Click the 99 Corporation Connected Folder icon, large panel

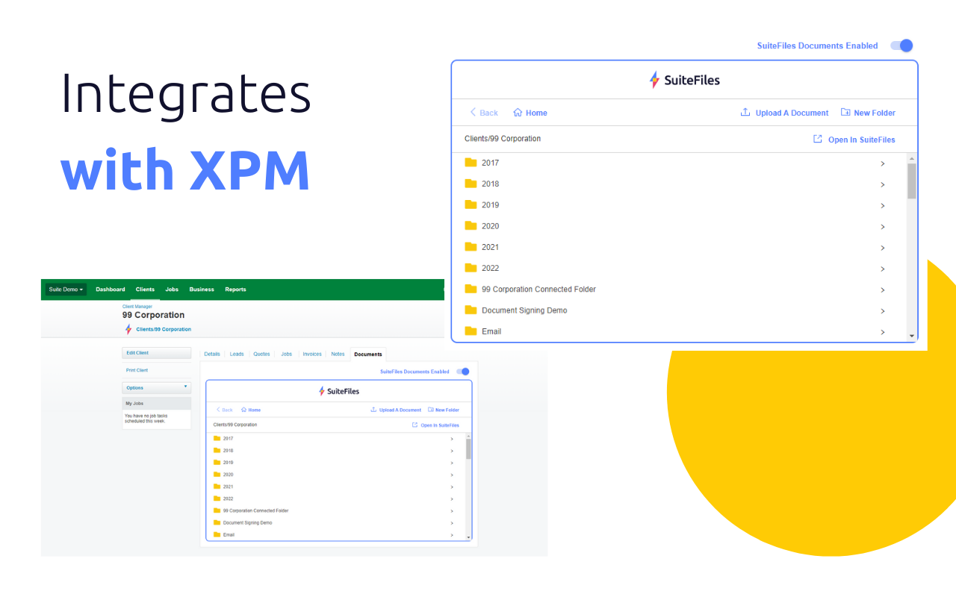pyautogui.click(x=471, y=289)
